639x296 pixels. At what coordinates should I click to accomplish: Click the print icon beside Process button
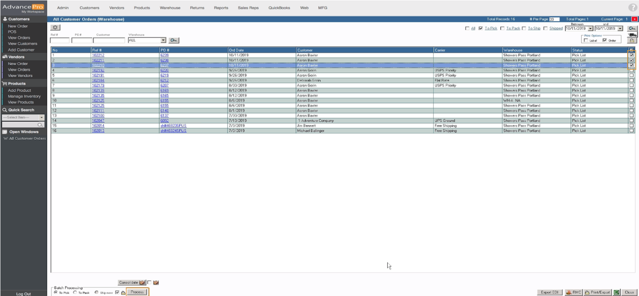123,292
